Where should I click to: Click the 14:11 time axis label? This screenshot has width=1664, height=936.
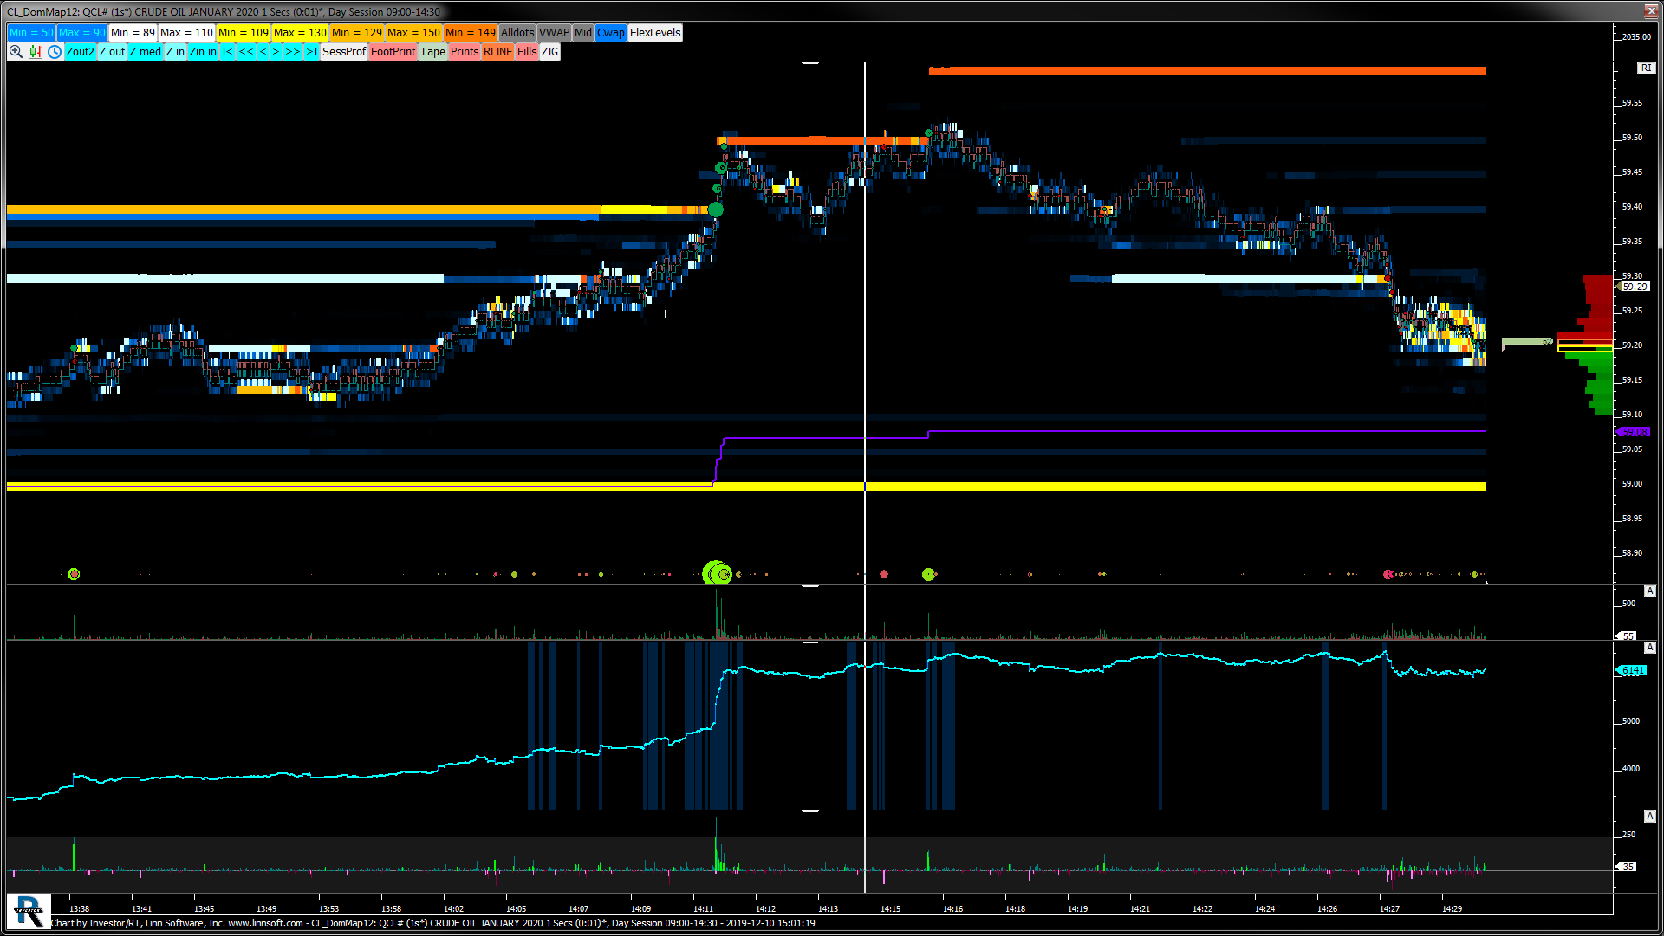[703, 908]
